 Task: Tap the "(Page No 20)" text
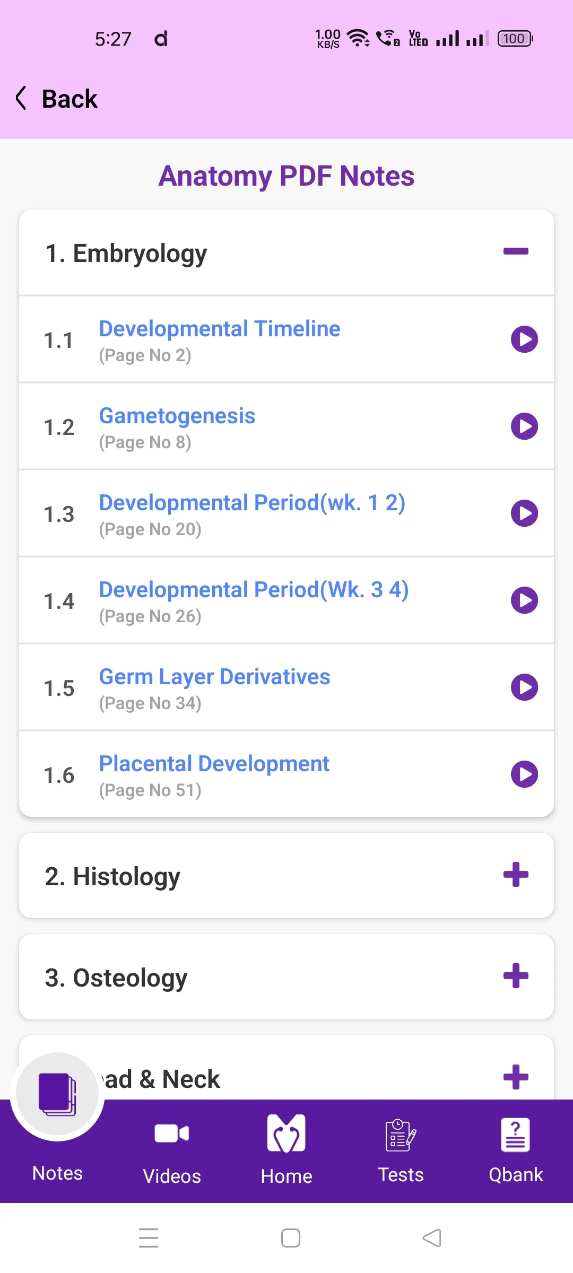tap(150, 529)
